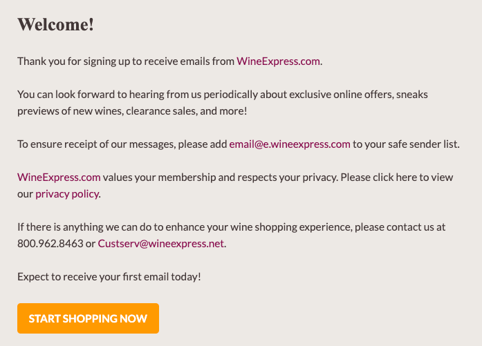Viewport: 482px width, 346px height.
Task: Open the WineExpress.com link in the thank-you sentence
Action: [x=278, y=61]
